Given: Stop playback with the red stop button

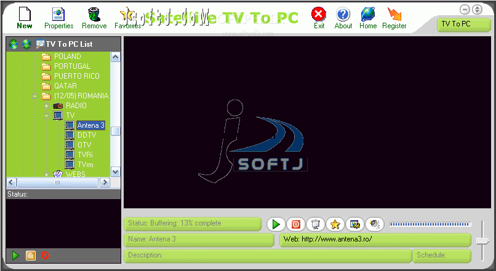Looking at the screenshot, I should click(x=296, y=224).
